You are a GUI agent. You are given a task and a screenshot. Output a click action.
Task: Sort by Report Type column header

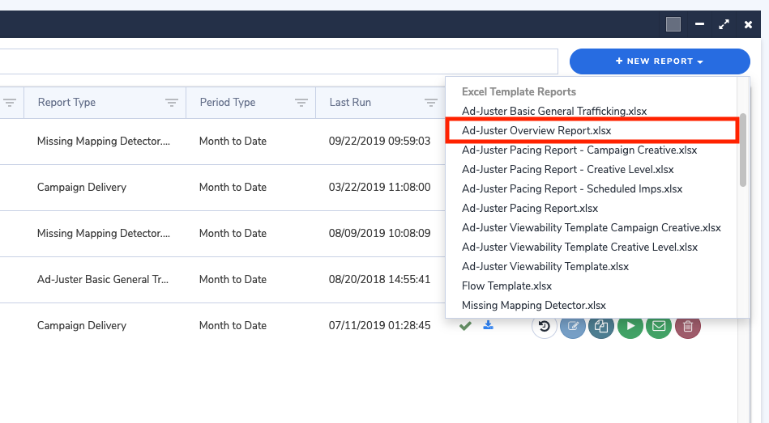[x=66, y=103]
